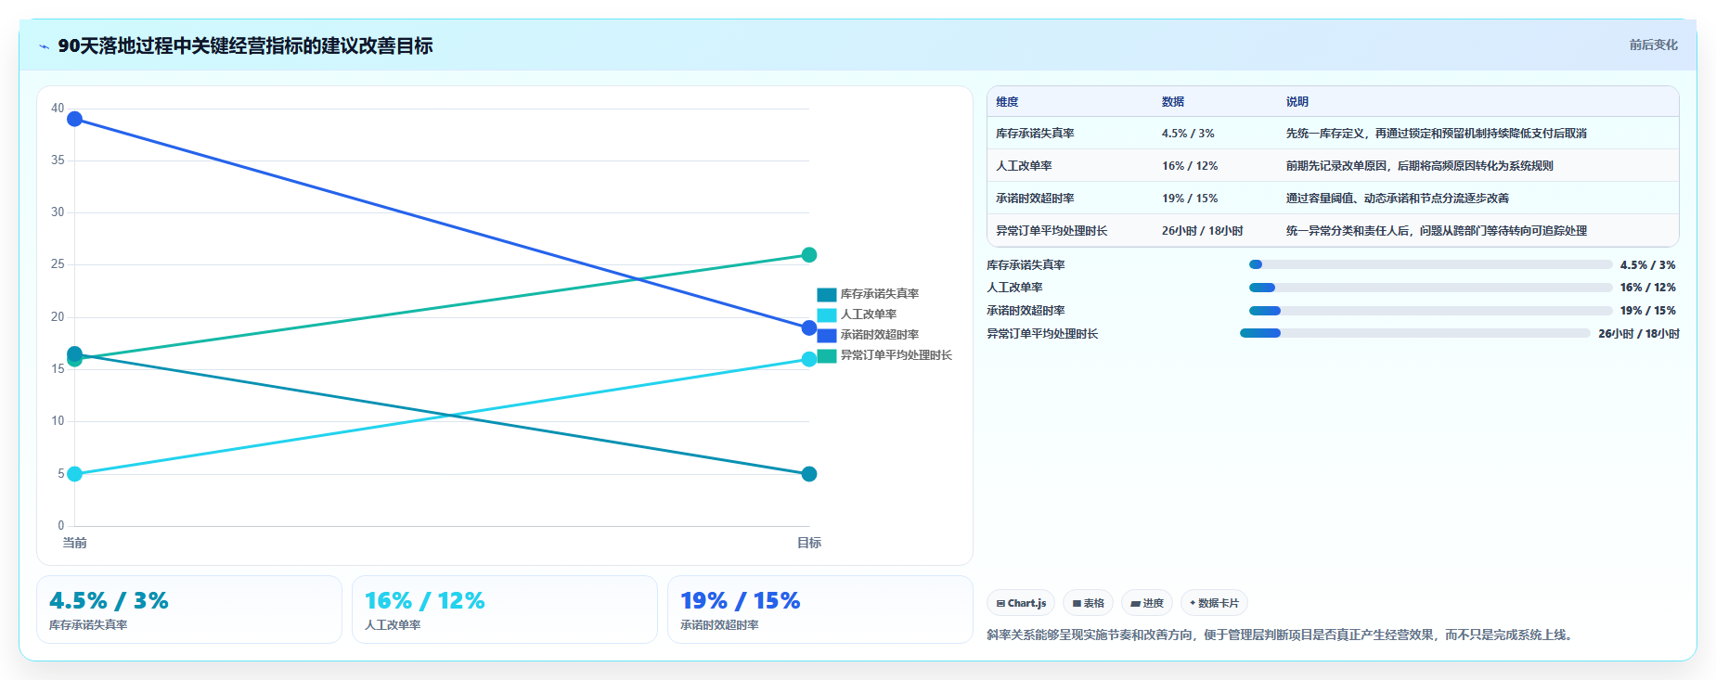Open the 4.5% / 3% KPI card

click(x=189, y=609)
